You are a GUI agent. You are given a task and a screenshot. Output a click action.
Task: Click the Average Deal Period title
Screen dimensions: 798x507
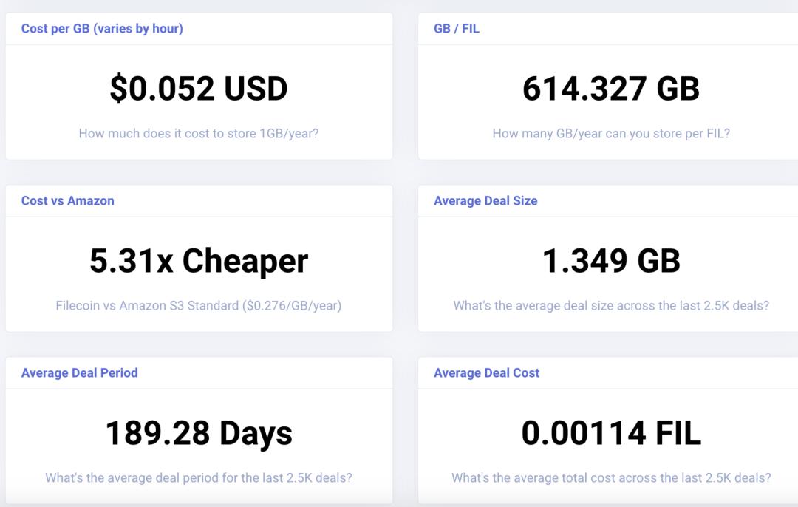point(78,372)
